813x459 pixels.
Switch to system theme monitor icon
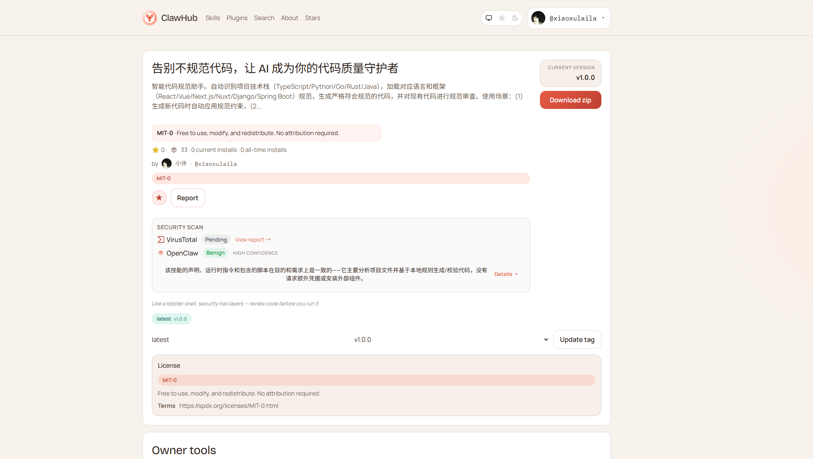coord(489,18)
